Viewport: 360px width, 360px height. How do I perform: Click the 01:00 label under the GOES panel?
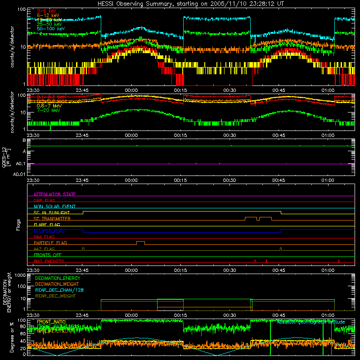pyautogui.click(x=328, y=180)
